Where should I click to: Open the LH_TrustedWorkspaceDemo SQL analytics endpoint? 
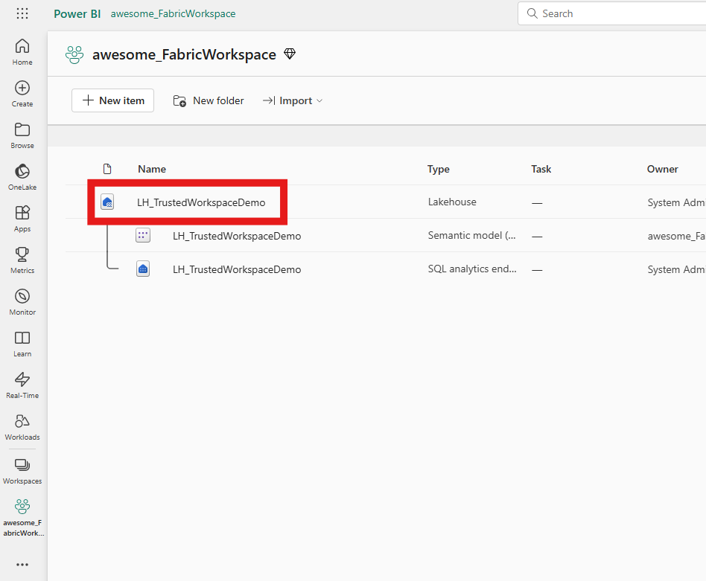tap(237, 269)
